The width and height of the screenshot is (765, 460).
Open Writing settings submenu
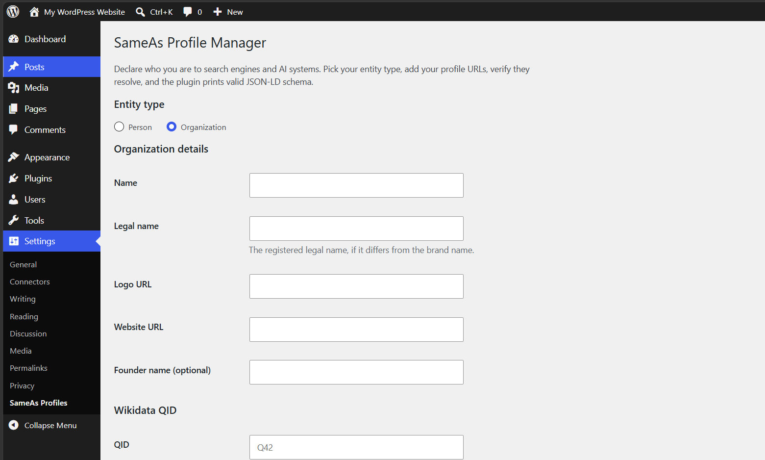pyautogui.click(x=23, y=299)
